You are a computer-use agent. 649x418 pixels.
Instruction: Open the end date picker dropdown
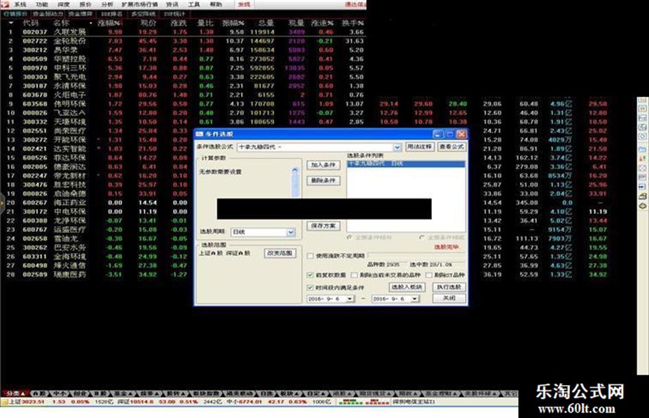415,299
